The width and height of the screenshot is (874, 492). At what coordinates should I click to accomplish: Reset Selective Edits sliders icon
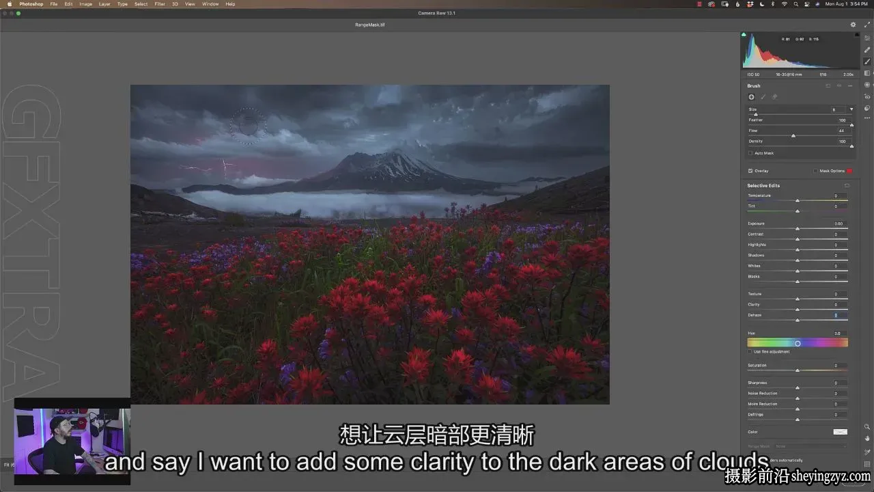[x=847, y=185]
